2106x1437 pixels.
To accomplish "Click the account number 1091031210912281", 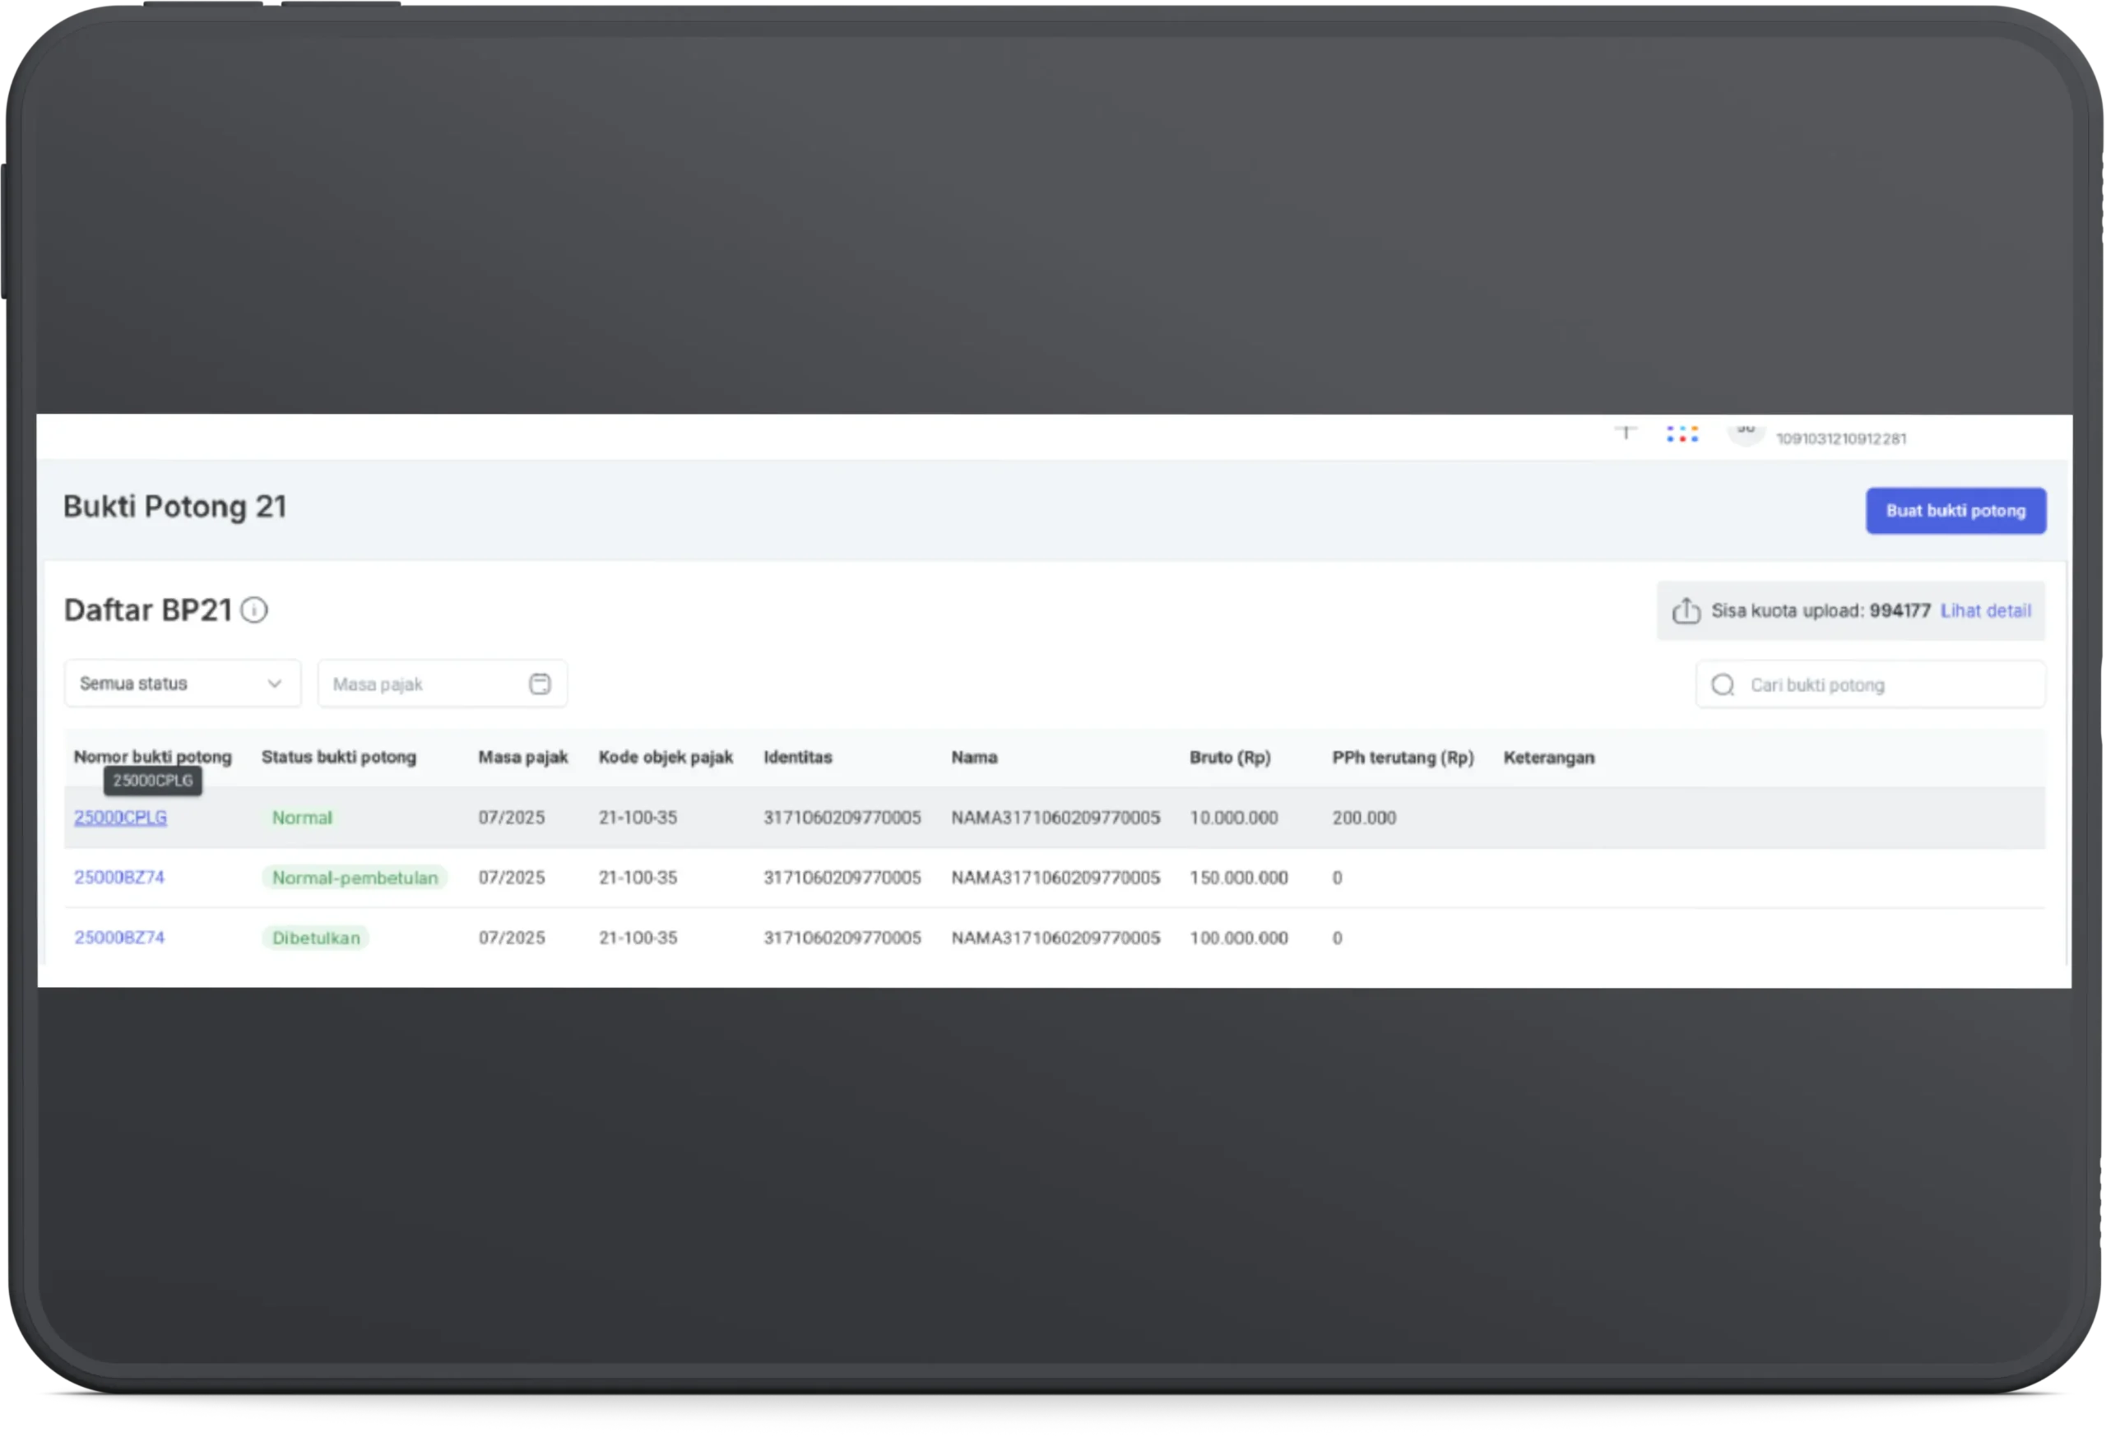I will click(x=1840, y=439).
